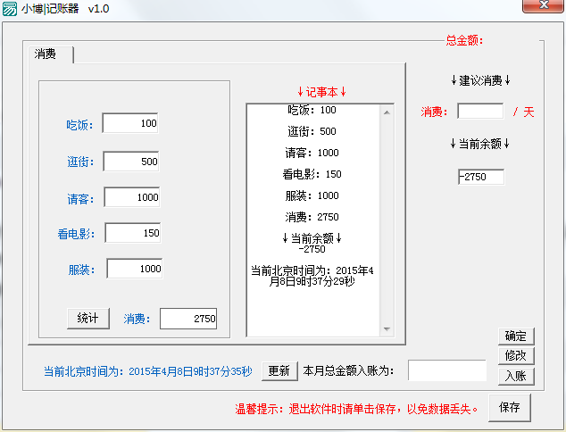The height and width of the screenshot is (432, 566).
Task: Click the 服装 amount input
Action: [x=135, y=269]
